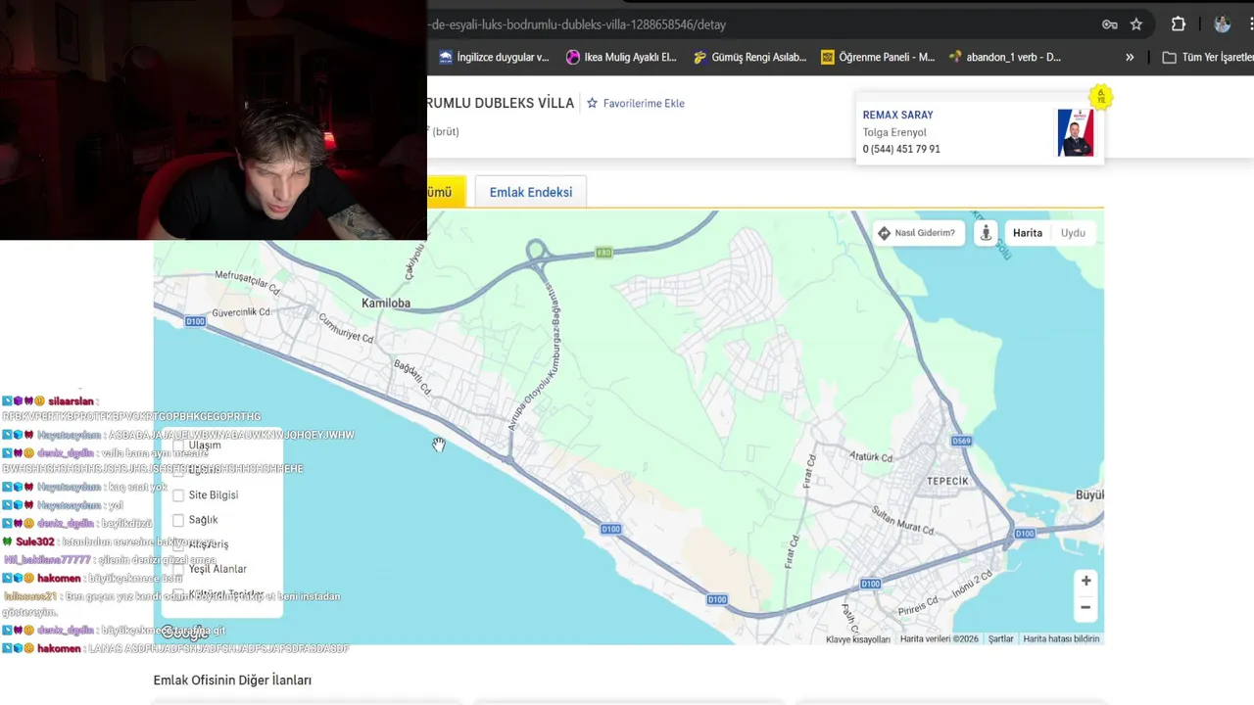Screen dimensions: 1254x705
Task: Open the Chrome profile avatar
Action: tap(1222, 24)
